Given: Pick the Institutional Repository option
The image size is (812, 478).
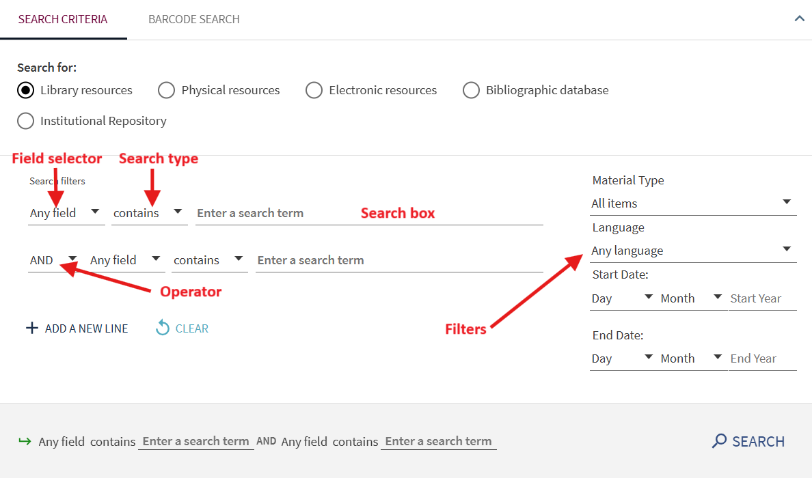Looking at the screenshot, I should 26,121.
